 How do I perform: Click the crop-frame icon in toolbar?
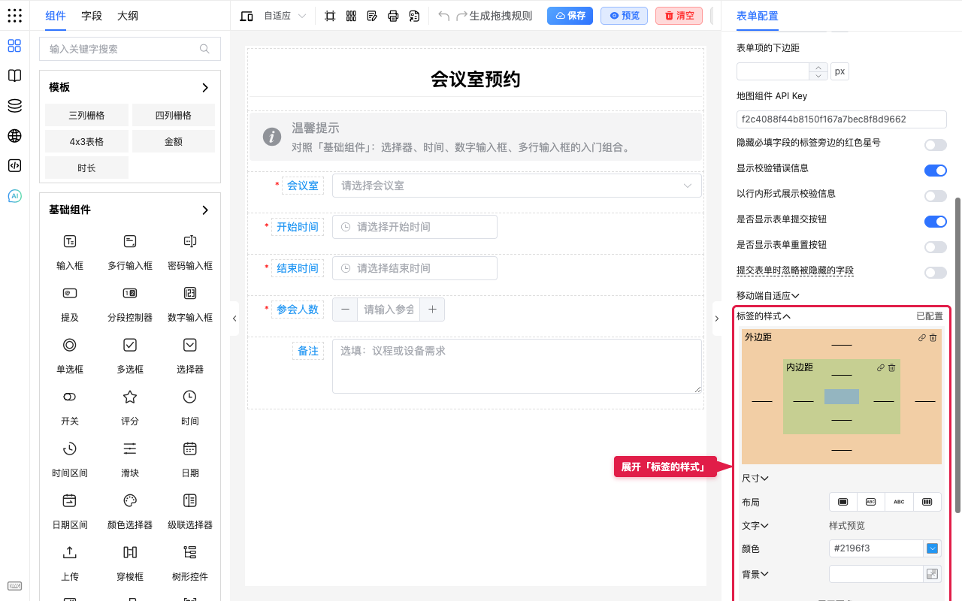tap(330, 16)
